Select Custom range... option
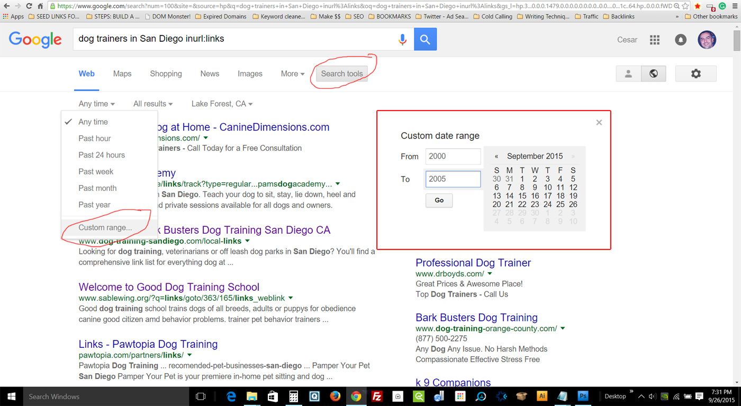 (x=110, y=228)
